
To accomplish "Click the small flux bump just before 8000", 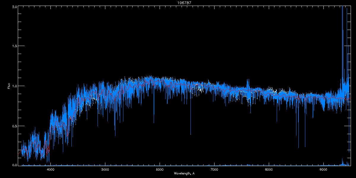I will [x=248, y=81].
